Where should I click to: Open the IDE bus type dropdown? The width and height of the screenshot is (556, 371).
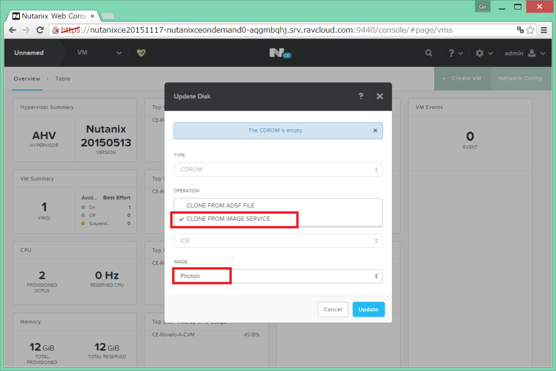point(277,241)
